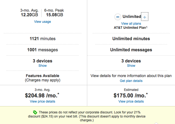This screenshot has height=124, width=175.
Task: Click the Unlimited messages row
Action: 131,50
